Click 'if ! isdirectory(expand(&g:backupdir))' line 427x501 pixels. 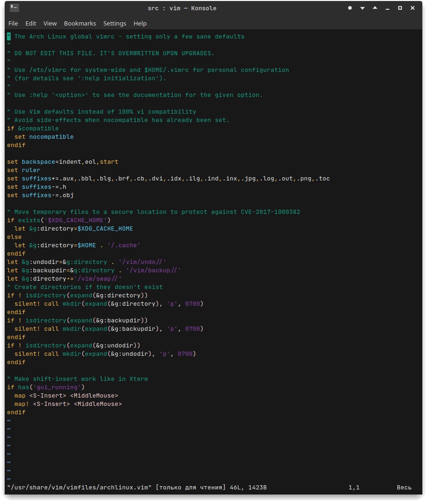click(78, 321)
